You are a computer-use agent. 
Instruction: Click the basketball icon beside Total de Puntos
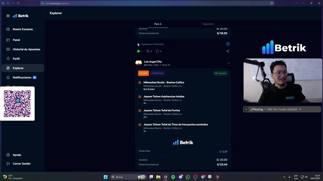pos(140,111)
